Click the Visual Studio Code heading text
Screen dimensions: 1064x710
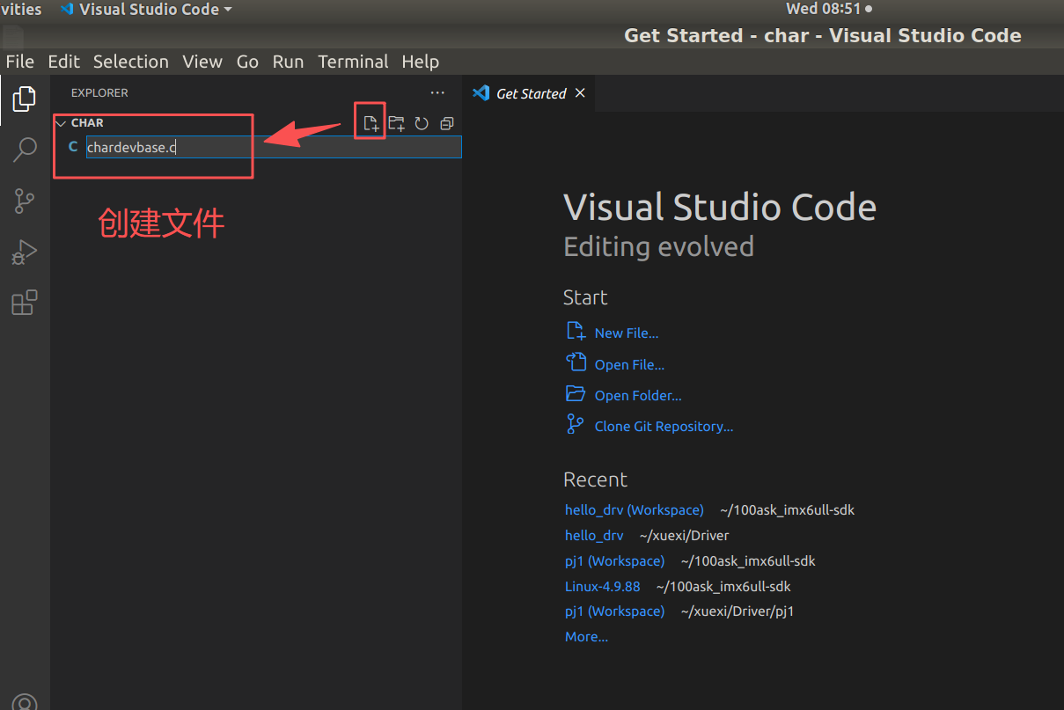pyautogui.click(x=720, y=208)
